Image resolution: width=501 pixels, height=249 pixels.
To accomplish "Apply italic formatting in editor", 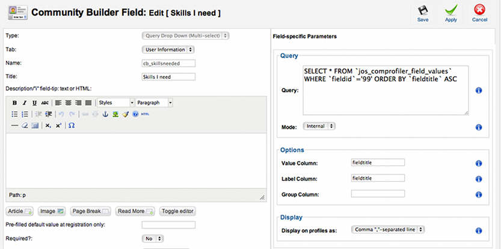I will pos(24,103).
